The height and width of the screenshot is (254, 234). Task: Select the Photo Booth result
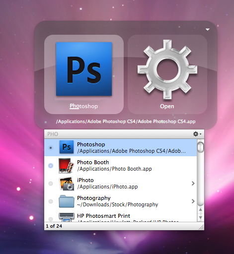click(121, 165)
